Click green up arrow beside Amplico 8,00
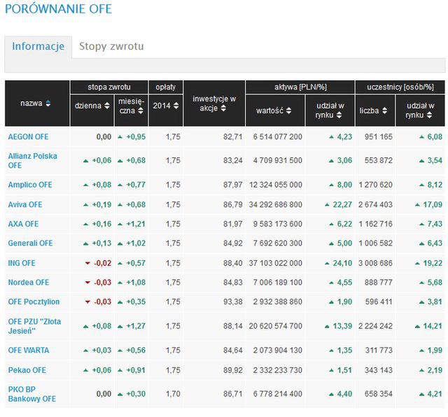 (331, 185)
